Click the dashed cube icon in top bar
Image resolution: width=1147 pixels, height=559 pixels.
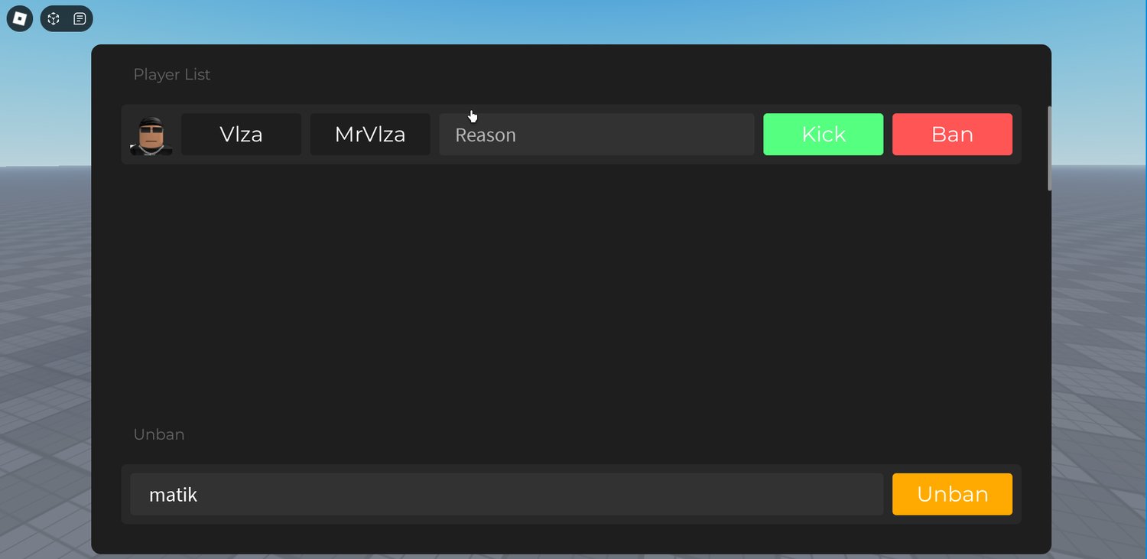(x=54, y=18)
